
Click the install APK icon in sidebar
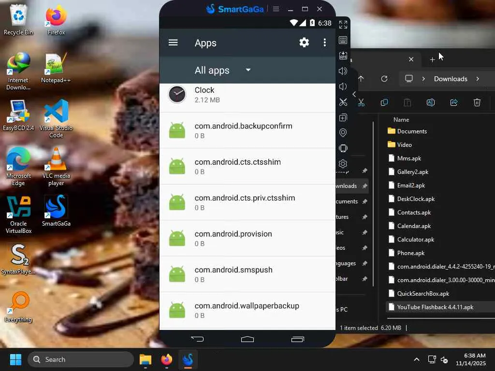pyautogui.click(x=343, y=56)
